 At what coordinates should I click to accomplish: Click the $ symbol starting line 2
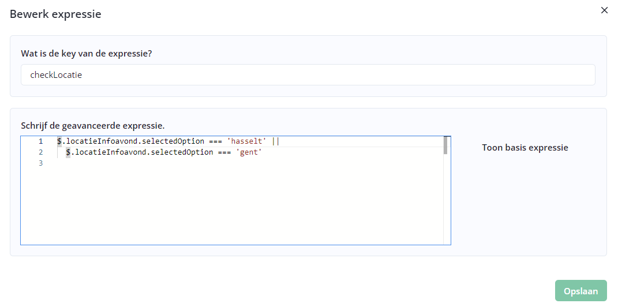click(68, 152)
